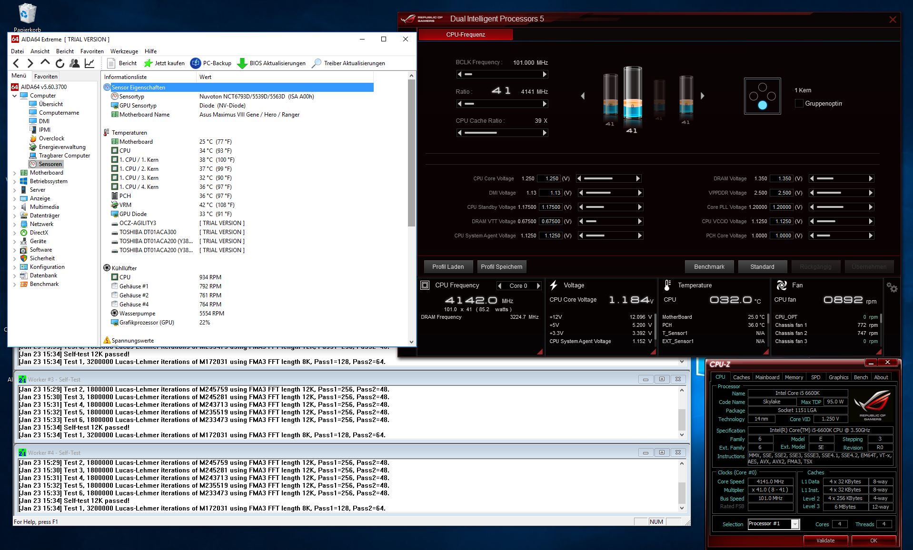913x550 pixels.
Task: Click the AIDA64 graph chart toolbar icon
Action: [x=89, y=63]
